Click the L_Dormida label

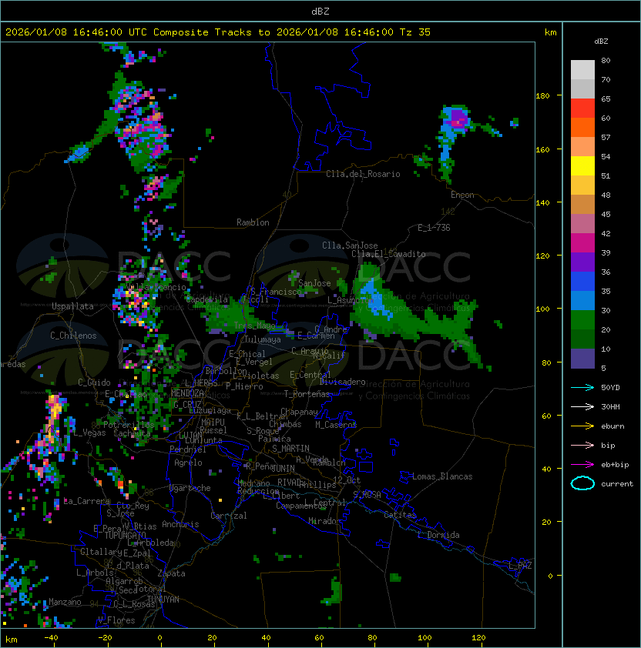coord(438,535)
